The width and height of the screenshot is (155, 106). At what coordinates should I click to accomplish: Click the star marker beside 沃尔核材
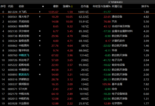(40, 31)
